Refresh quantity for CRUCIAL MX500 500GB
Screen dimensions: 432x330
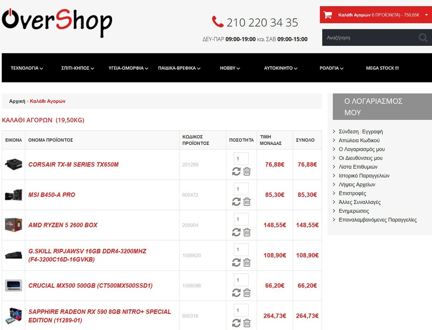pos(236,293)
